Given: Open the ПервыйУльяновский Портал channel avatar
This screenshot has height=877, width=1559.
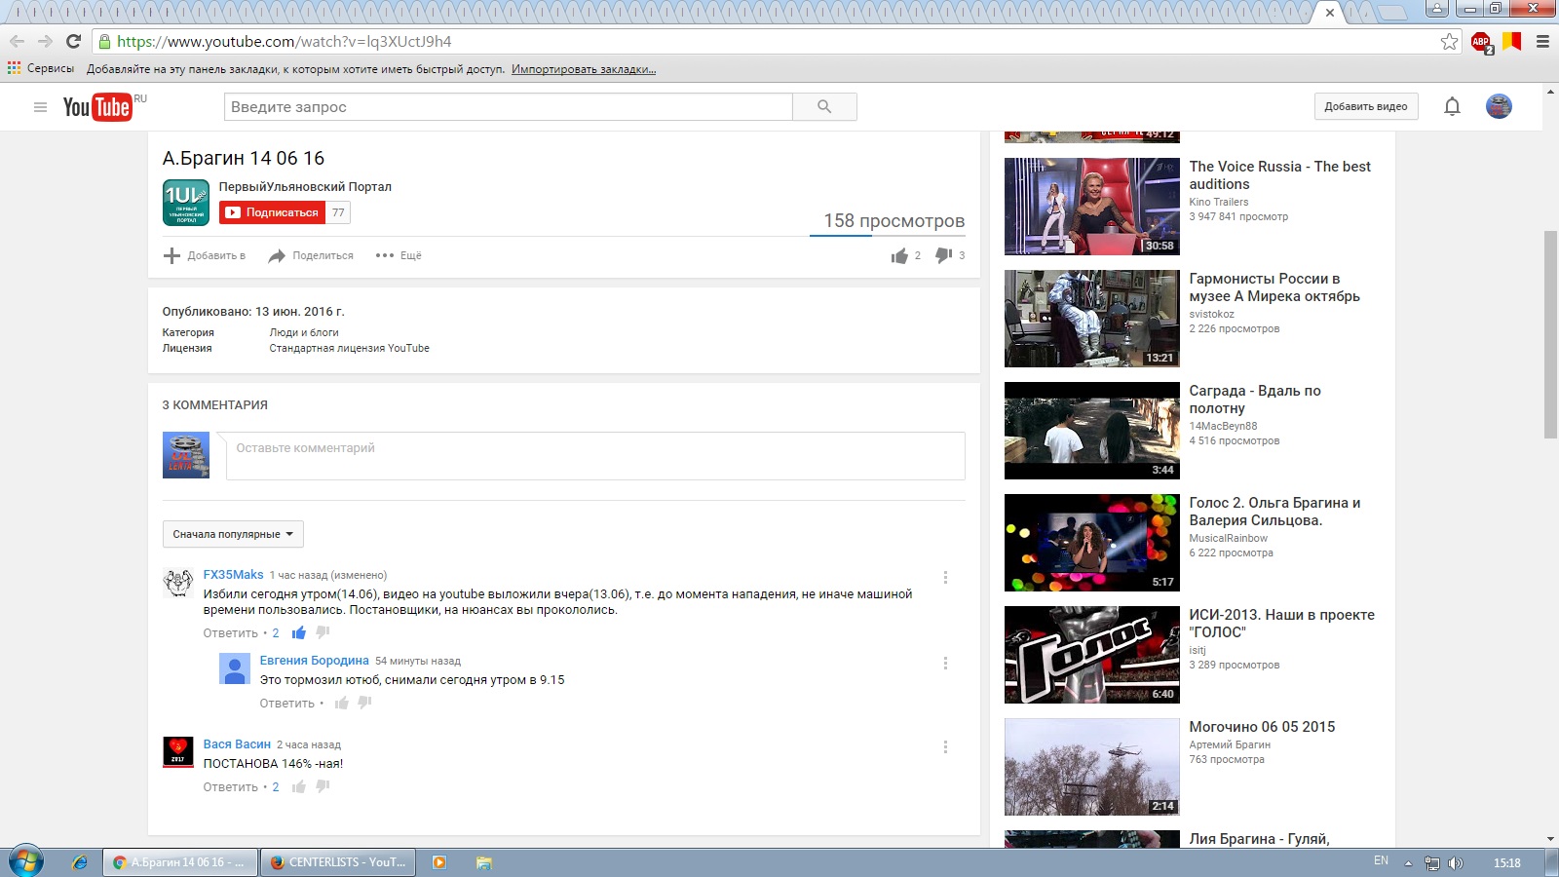Looking at the screenshot, I should coord(186,203).
